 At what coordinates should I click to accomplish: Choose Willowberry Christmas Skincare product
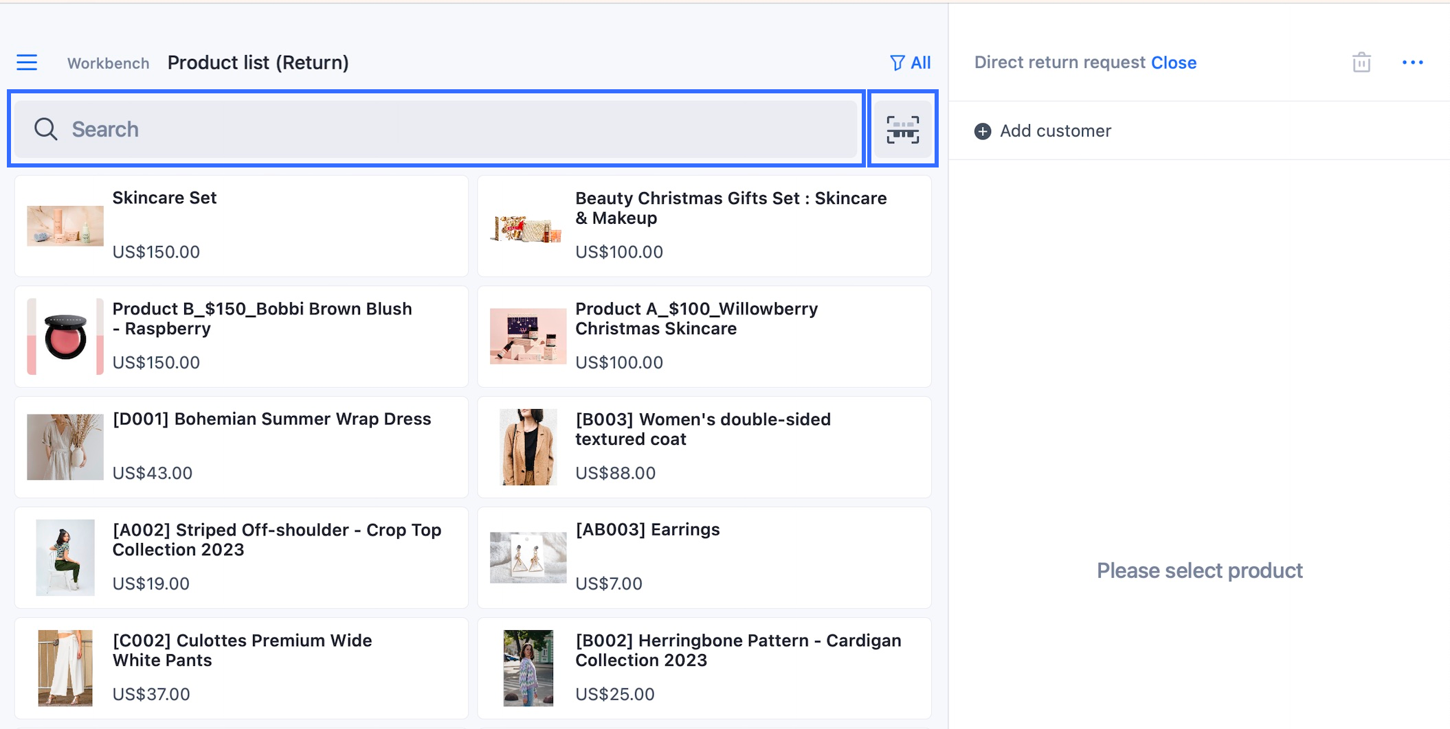tap(704, 336)
